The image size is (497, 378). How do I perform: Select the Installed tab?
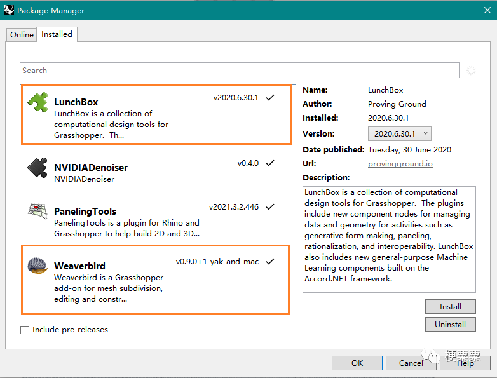(57, 34)
